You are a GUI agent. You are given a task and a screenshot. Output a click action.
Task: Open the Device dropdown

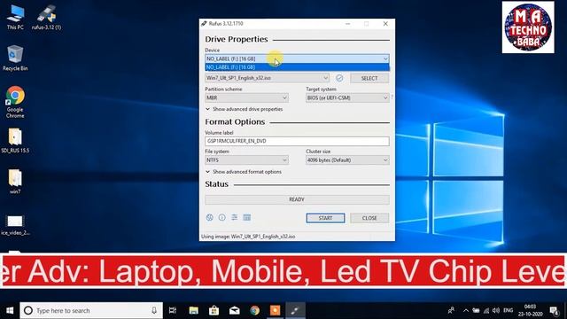297,58
